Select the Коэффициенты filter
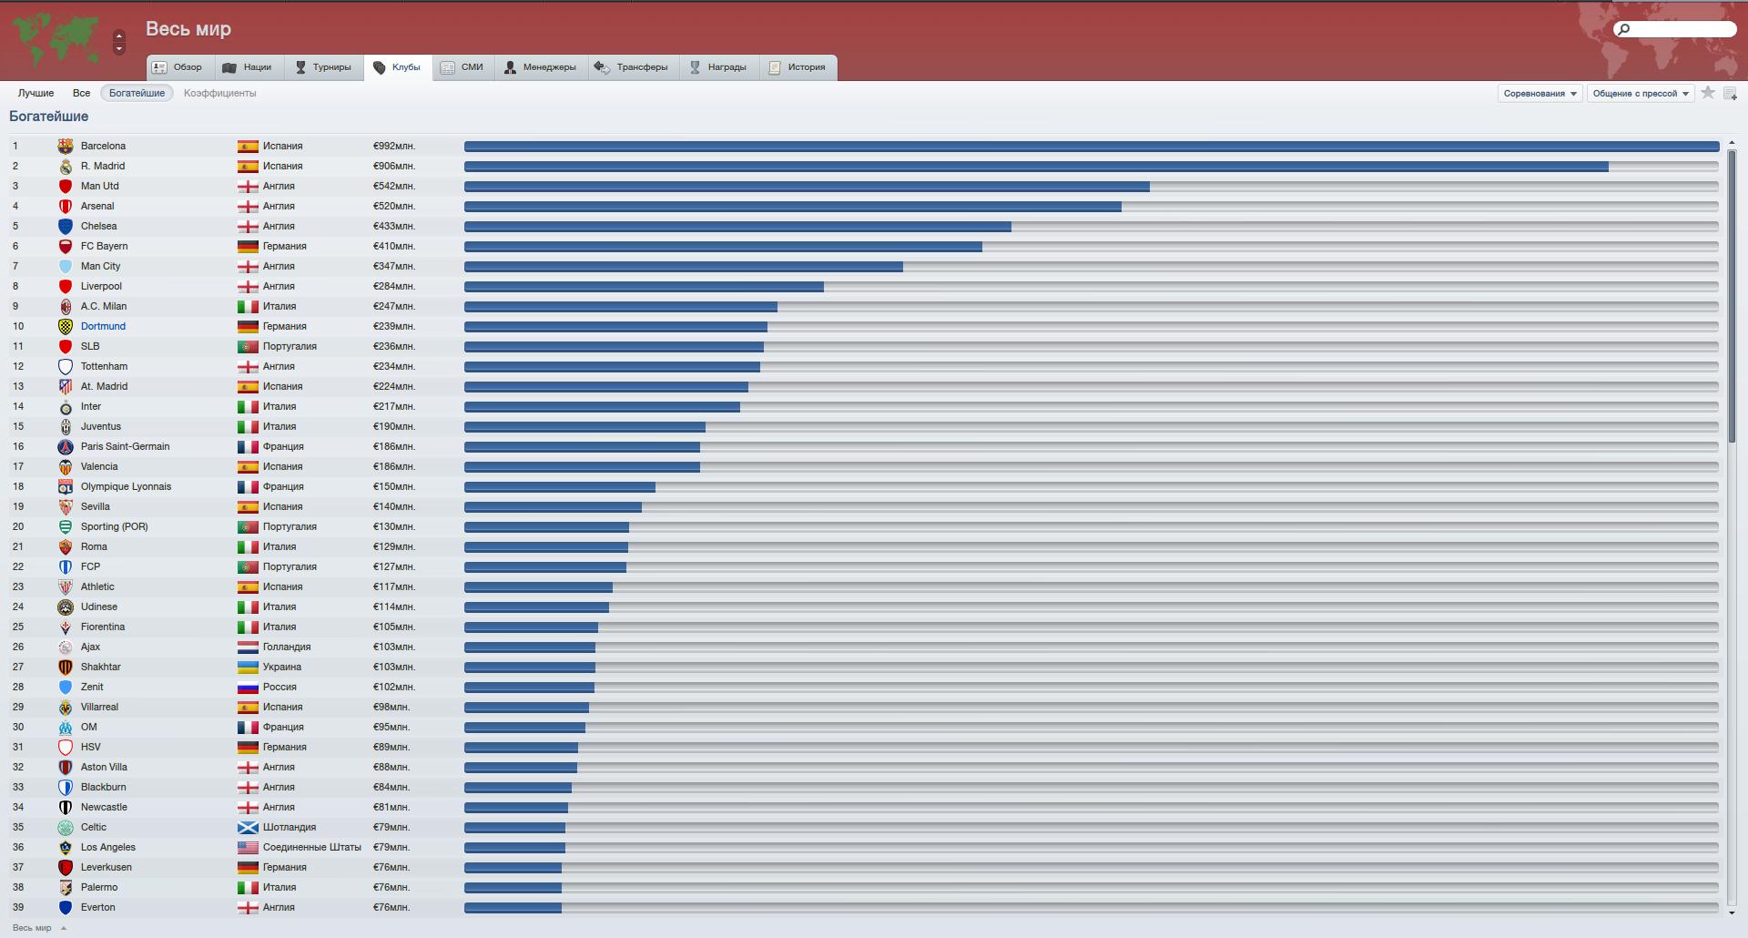This screenshot has width=1748, height=938. point(220,93)
